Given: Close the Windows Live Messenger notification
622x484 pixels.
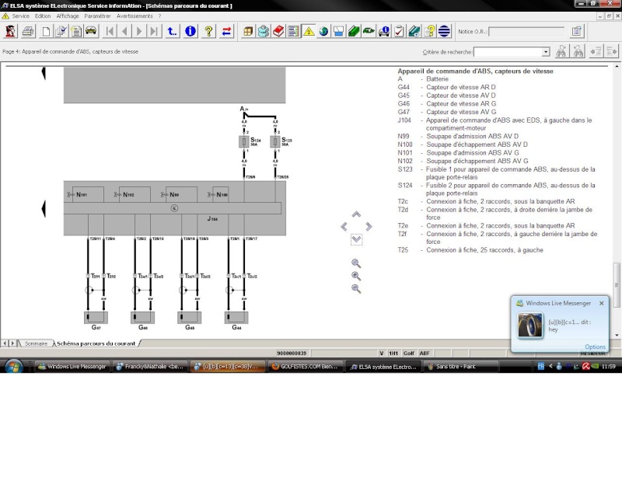Looking at the screenshot, I should [601, 303].
